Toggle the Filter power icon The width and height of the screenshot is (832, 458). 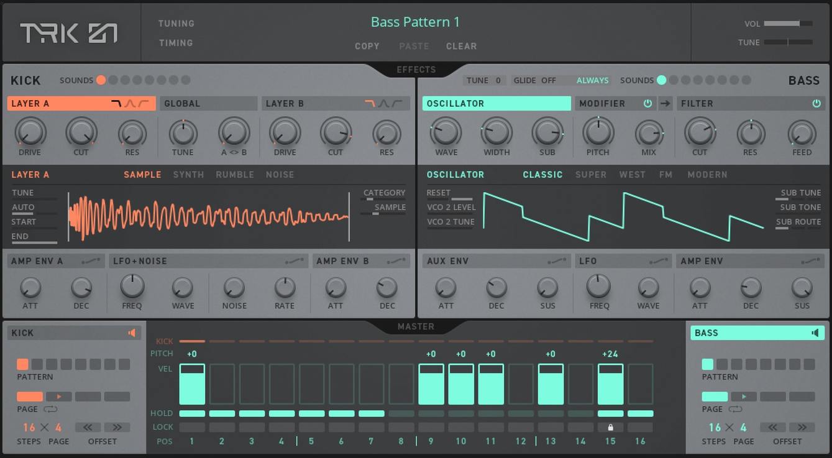(816, 104)
